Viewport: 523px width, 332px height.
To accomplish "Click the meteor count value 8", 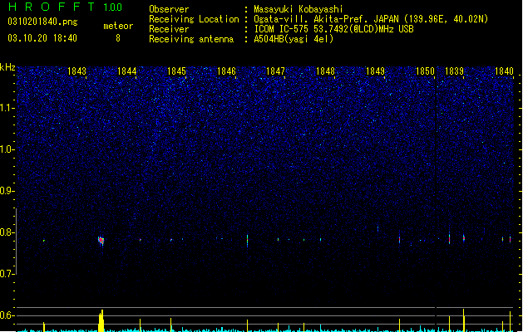I will 118,38.
